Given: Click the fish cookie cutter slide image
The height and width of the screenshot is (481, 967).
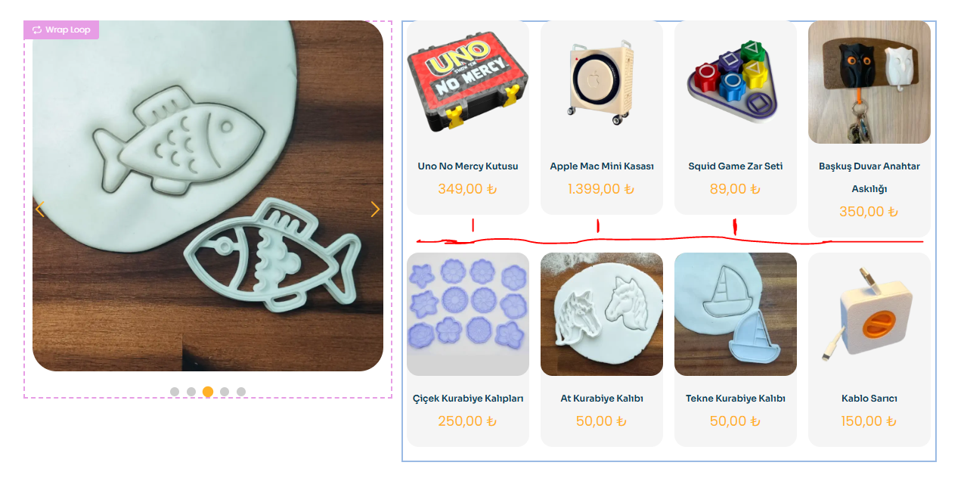Looking at the screenshot, I should pos(208,196).
